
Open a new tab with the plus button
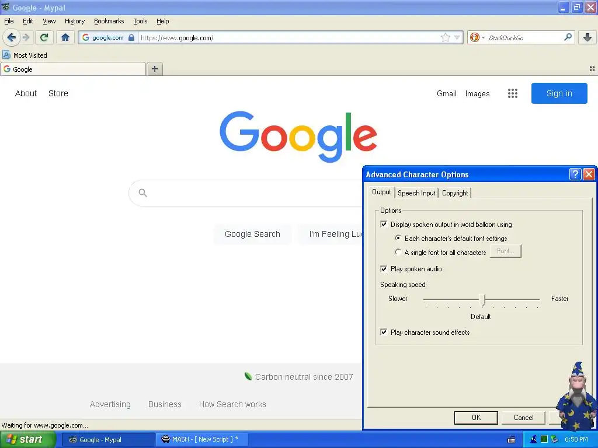pyautogui.click(x=154, y=69)
